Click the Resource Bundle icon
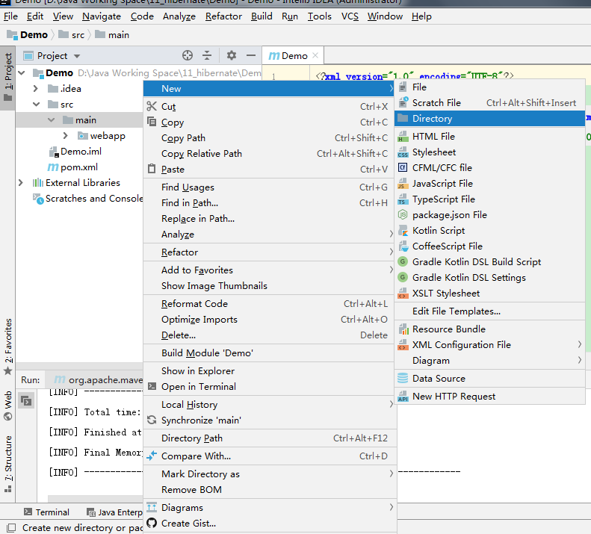The width and height of the screenshot is (591, 534). click(x=403, y=329)
